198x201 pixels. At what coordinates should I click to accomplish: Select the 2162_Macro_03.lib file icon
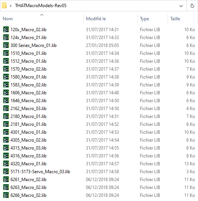(x=6, y=109)
